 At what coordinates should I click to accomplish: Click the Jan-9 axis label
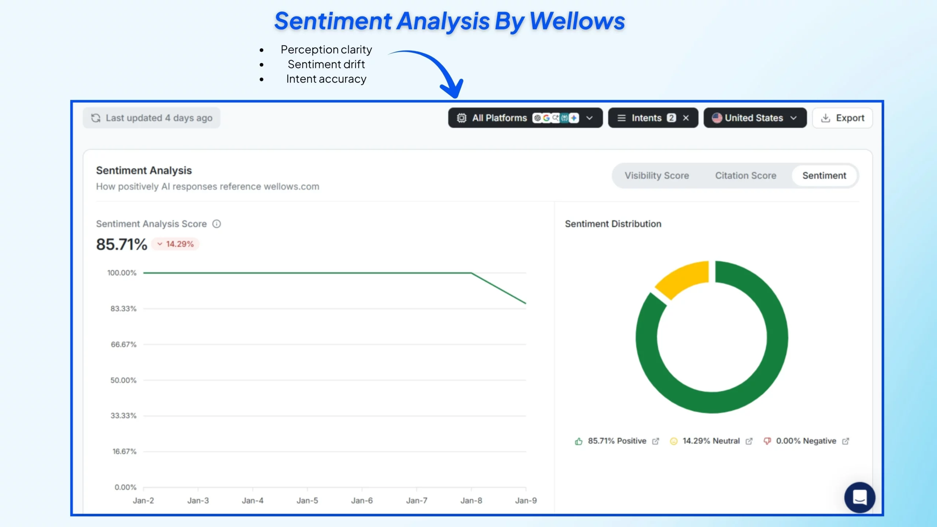(x=526, y=500)
